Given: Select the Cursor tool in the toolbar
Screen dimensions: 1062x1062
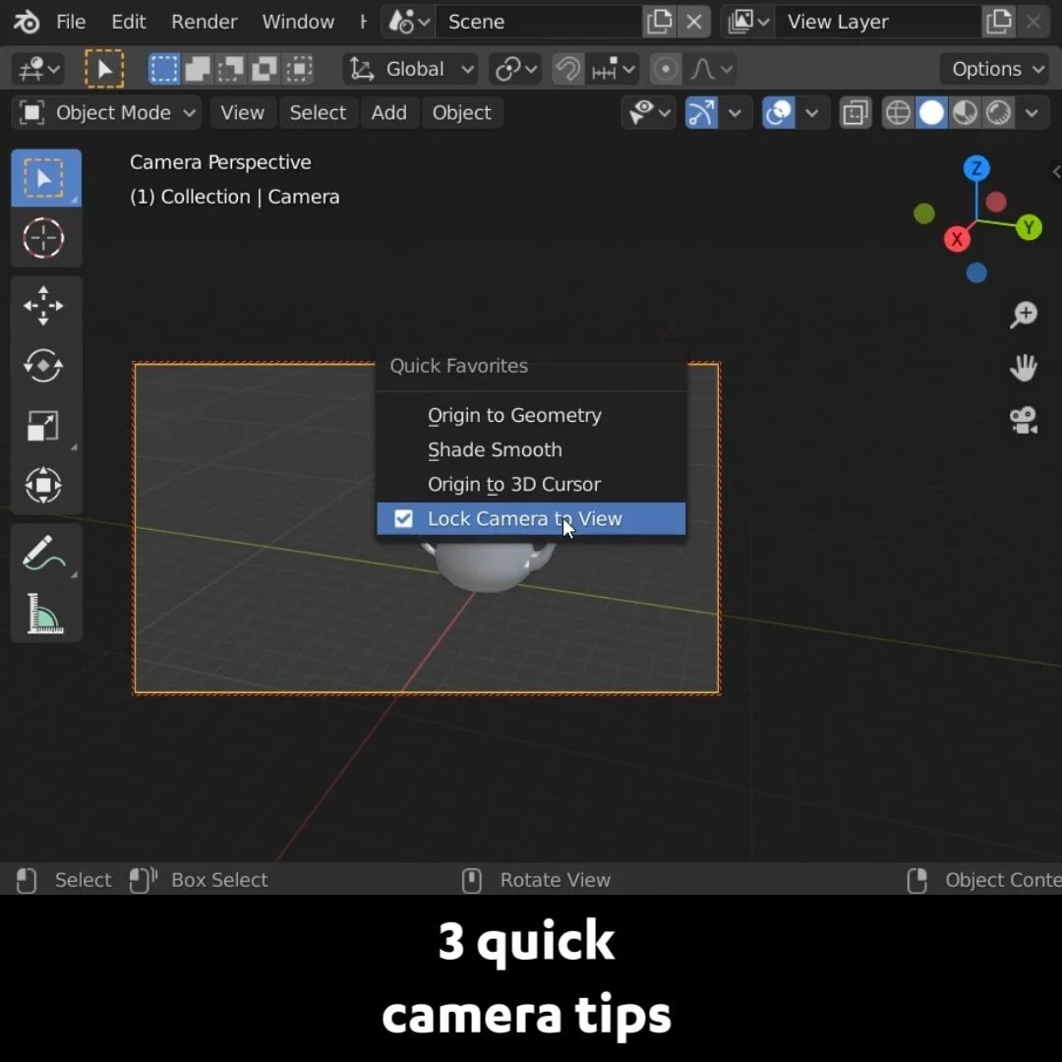Looking at the screenshot, I should tap(43, 238).
